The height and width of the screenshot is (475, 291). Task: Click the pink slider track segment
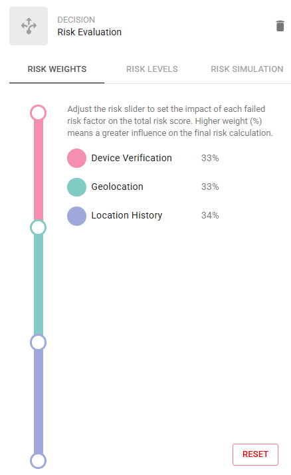39,171
